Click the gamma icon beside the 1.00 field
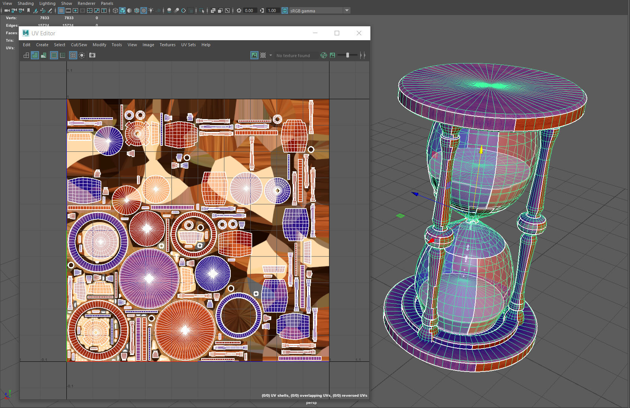 262,11
